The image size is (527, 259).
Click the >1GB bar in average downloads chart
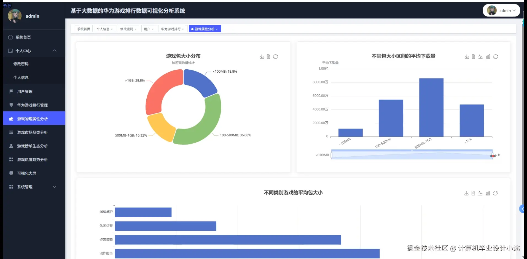[x=472, y=121]
